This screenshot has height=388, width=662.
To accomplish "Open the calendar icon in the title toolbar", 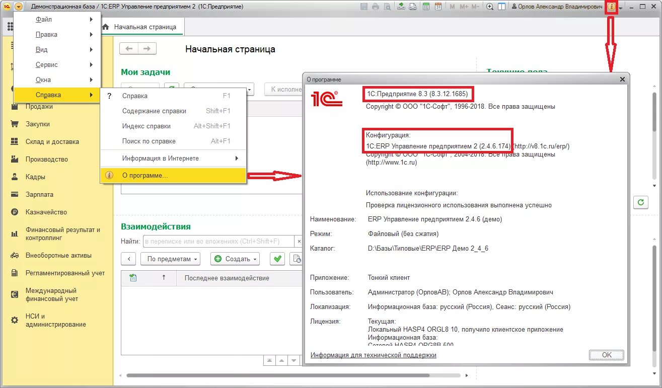I will click(438, 7).
